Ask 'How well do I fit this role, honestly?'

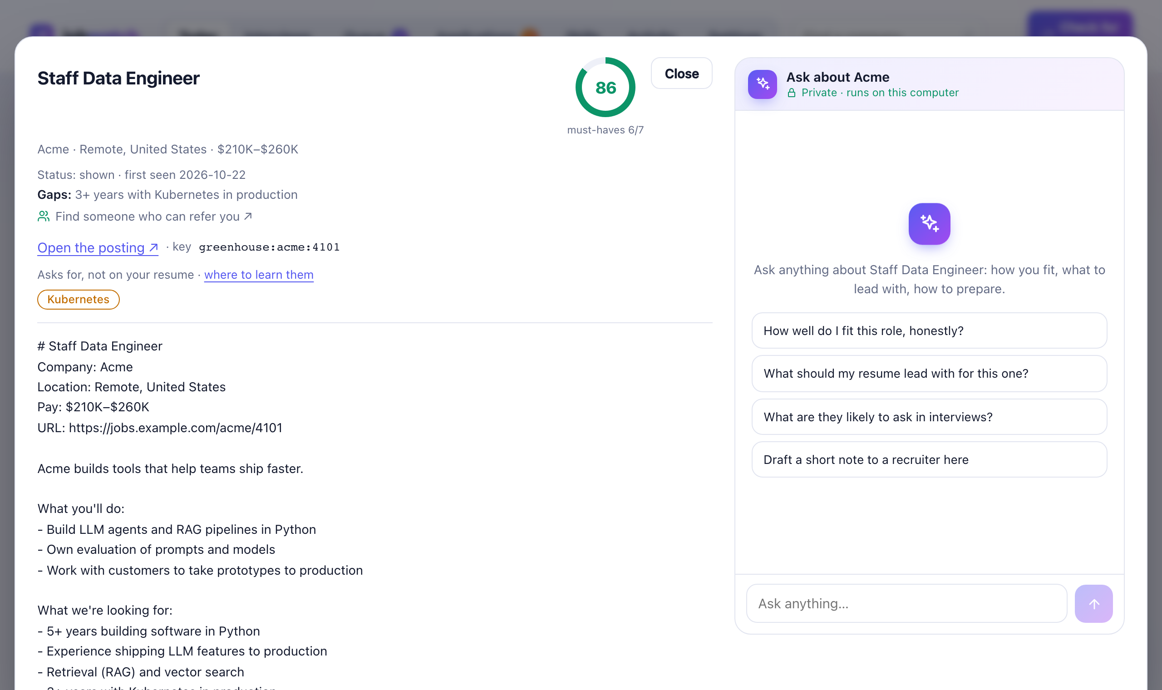929,330
